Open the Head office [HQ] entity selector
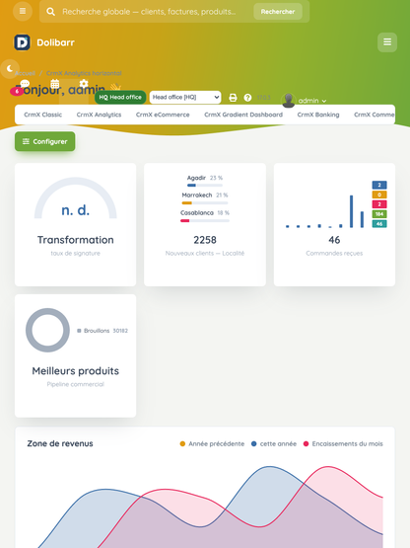 click(185, 97)
